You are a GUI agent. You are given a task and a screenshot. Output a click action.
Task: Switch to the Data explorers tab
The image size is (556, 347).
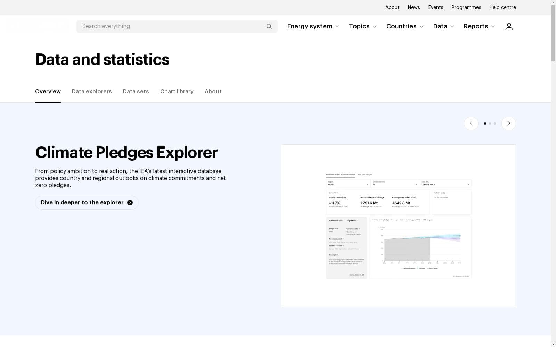92,91
